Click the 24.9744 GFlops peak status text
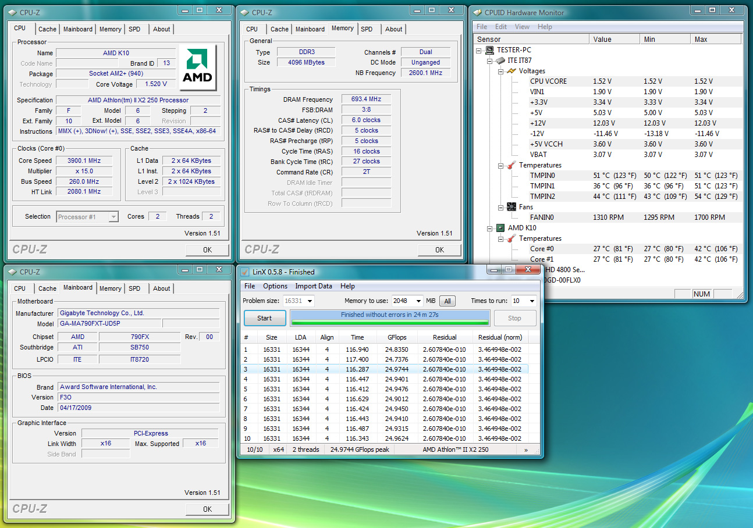Screen dimensions: 753x528 (x=360, y=449)
